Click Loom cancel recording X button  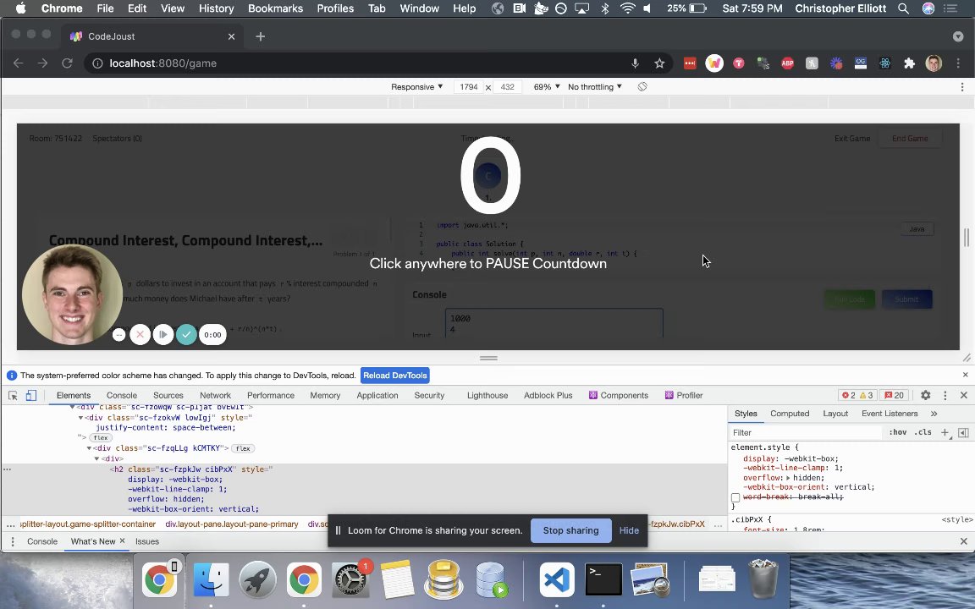click(x=140, y=334)
